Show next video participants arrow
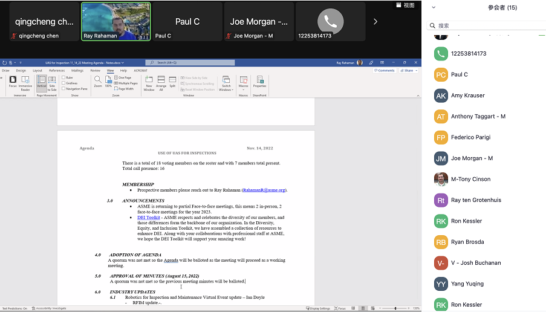 pyautogui.click(x=375, y=22)
